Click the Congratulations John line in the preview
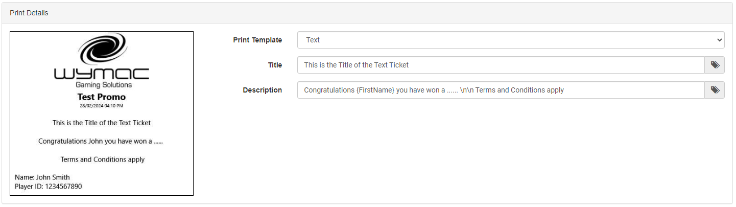This screenshot has width=736, height=207. (x=101, y=141)
